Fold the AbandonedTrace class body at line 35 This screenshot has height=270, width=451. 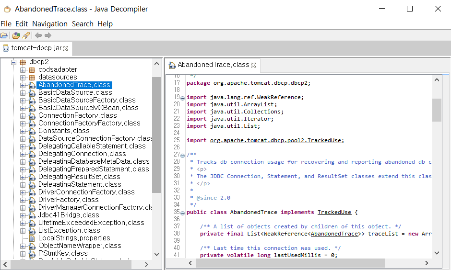[x=182, y=213]
